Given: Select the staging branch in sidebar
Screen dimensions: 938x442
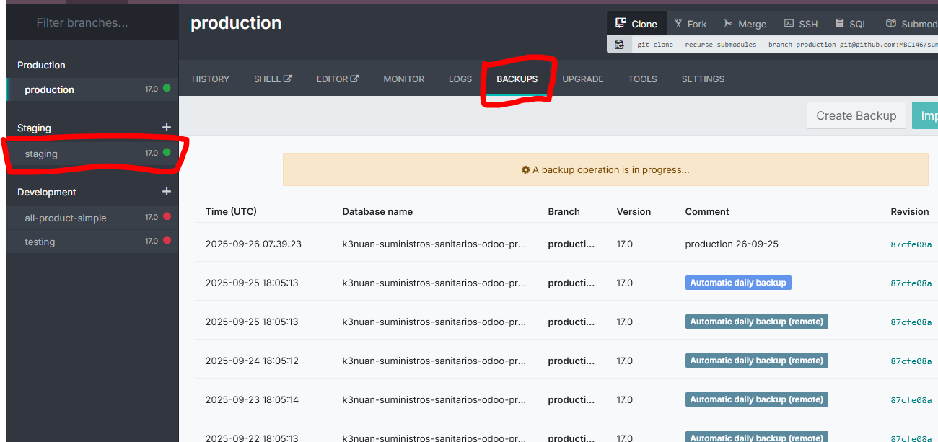Looking at the screenshot, I should [41, 154].
